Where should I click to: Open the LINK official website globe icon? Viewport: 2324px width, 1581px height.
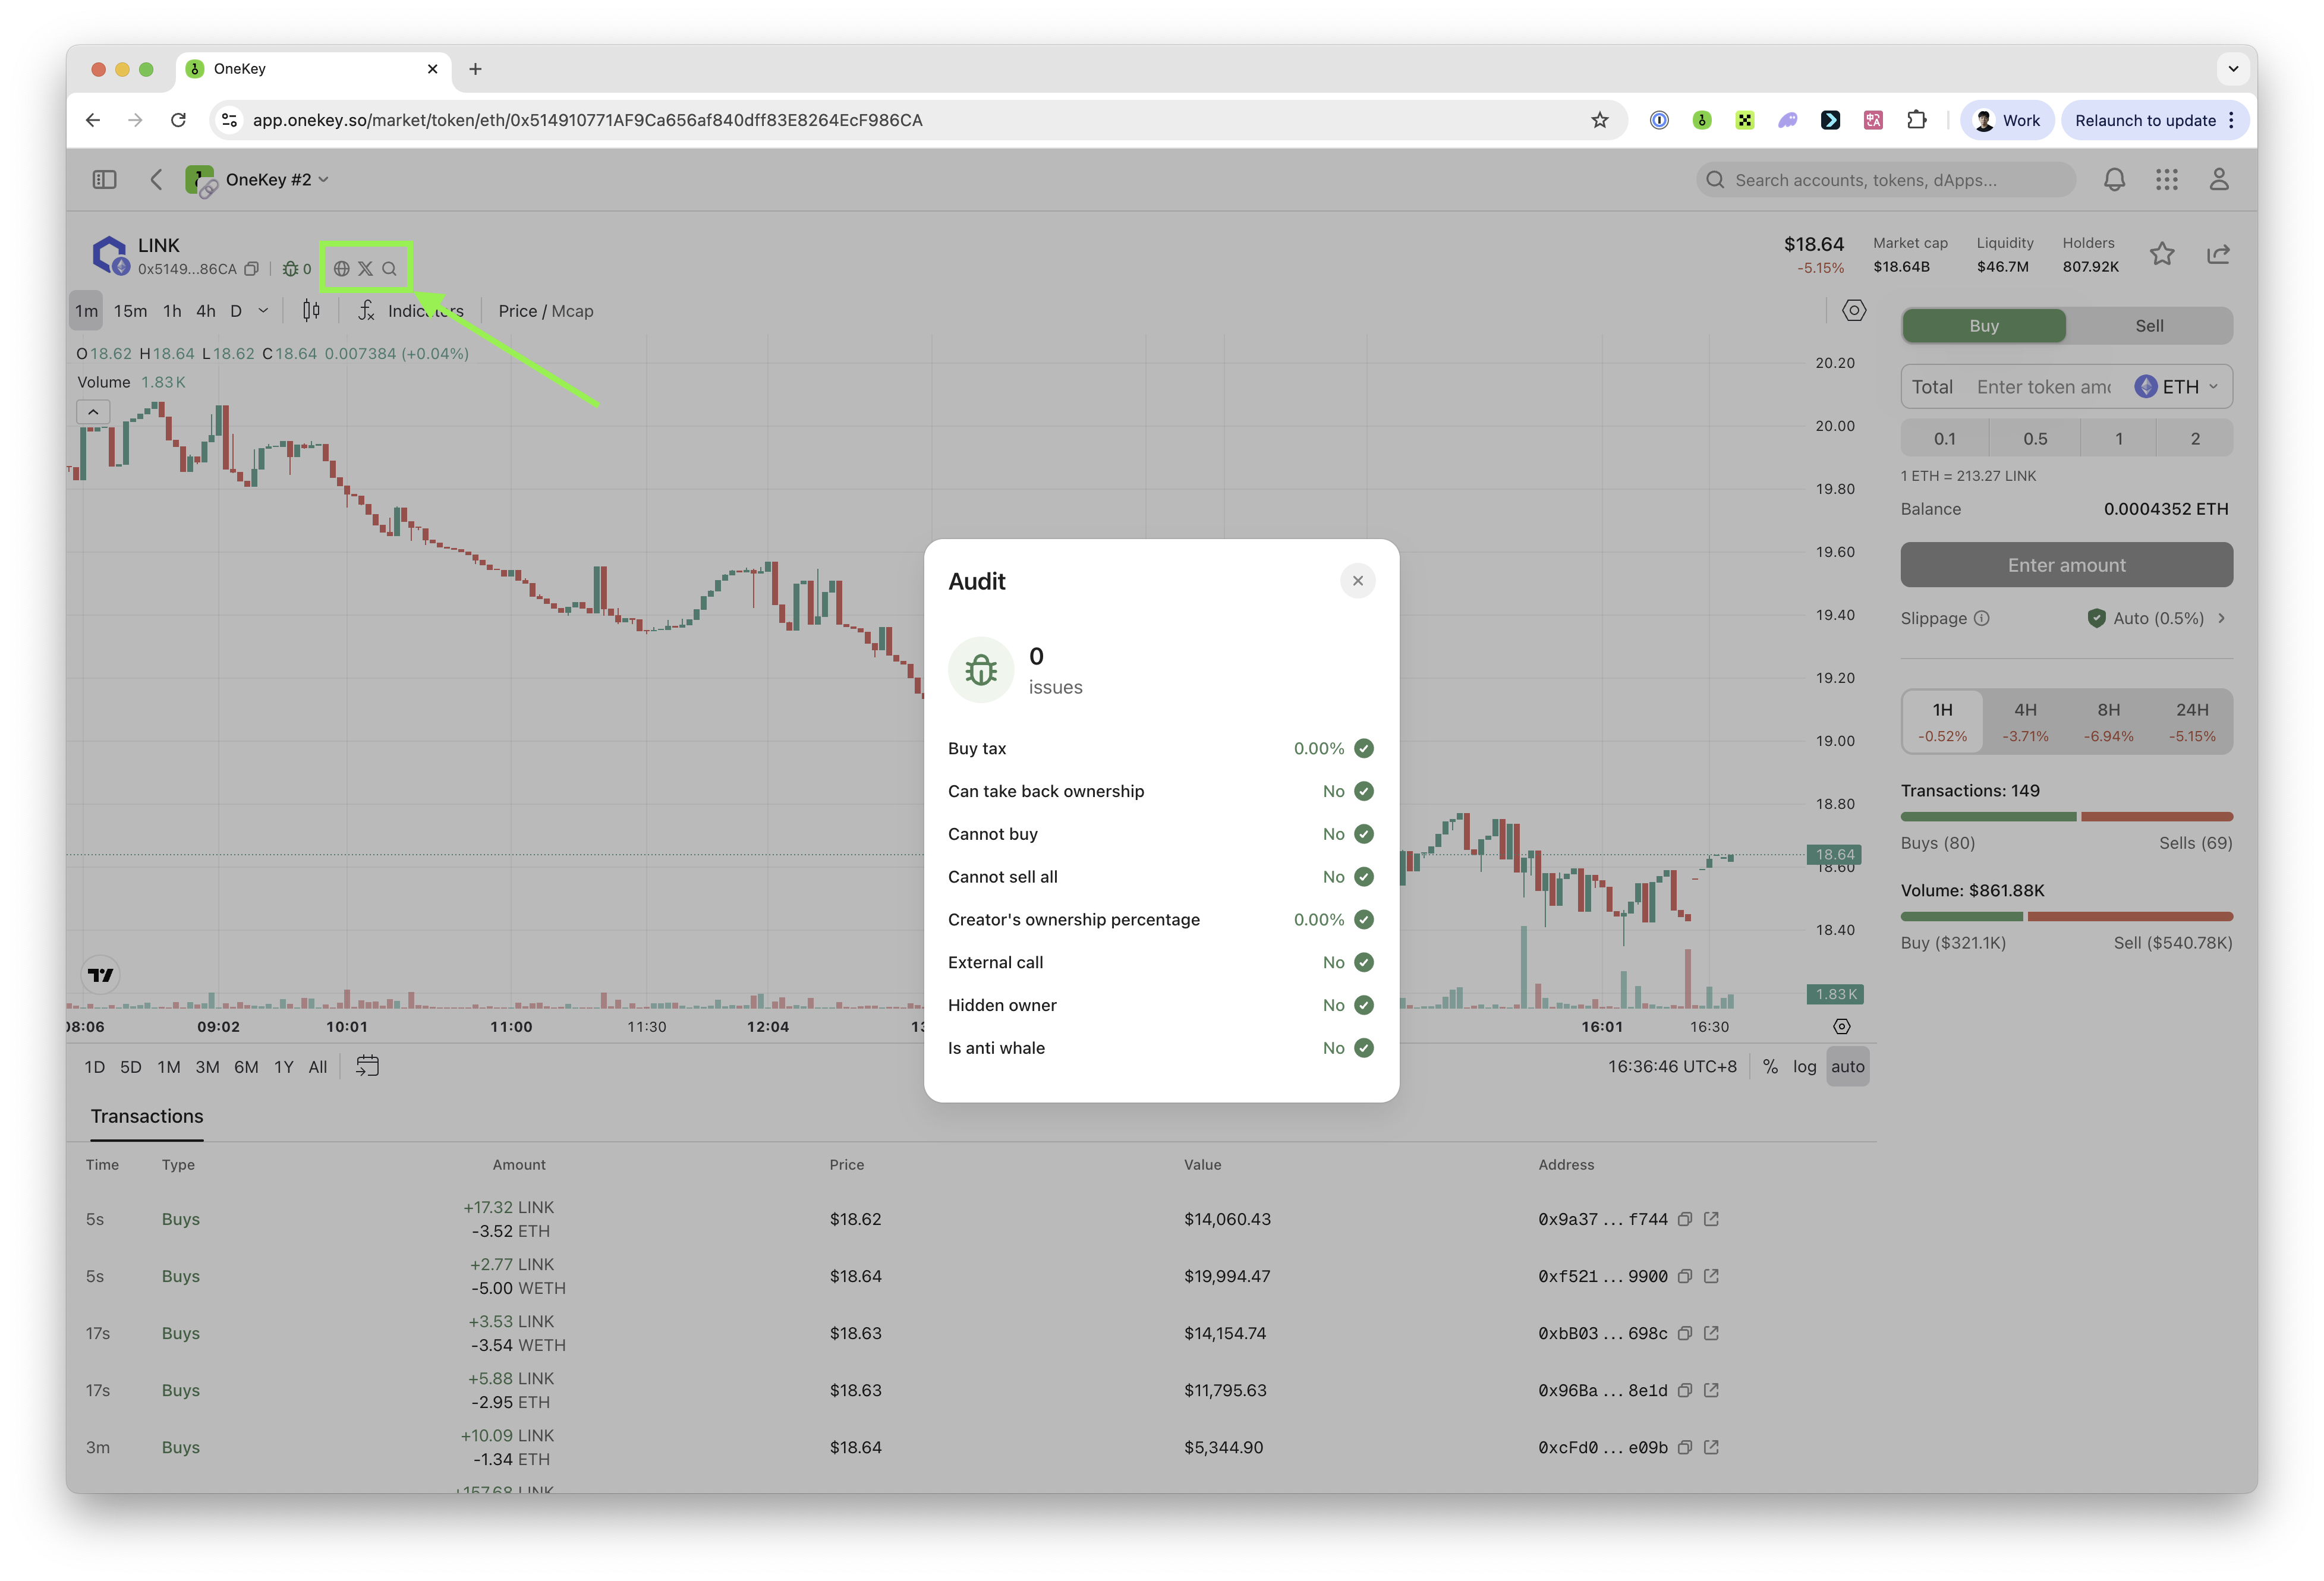coord(341,268)
